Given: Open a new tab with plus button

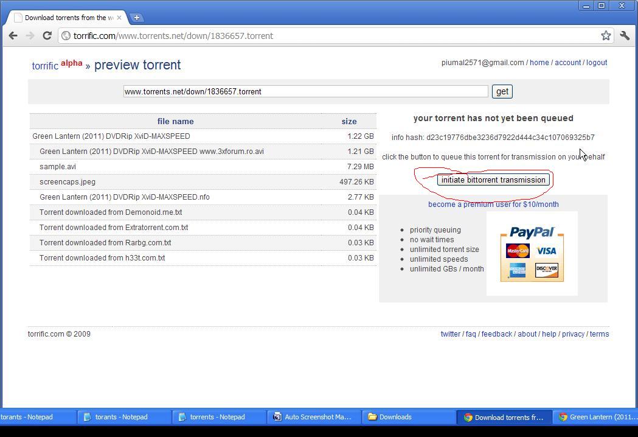Looking at the screenshot, I should click(137, 18).
